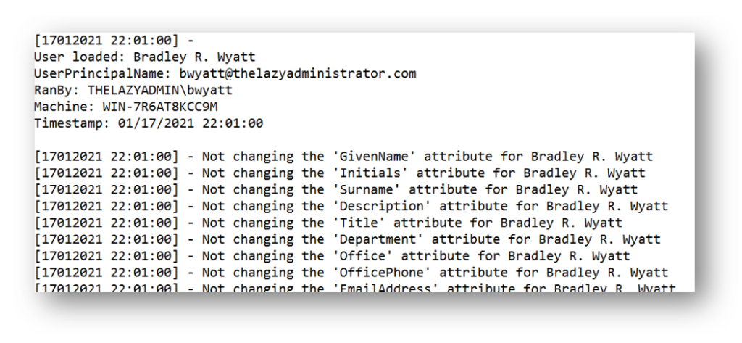
Task: Click the Timestamp 01/17/2021 line
Action: (149, 124)
